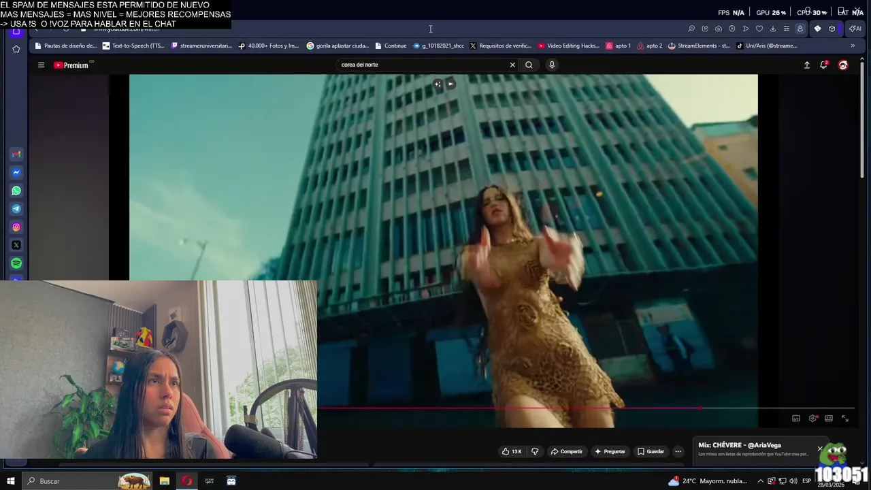Click Opera toolbar search-in-page magnifier icon
This screenshot has width=871, height=490.
(x=691, y=29)
